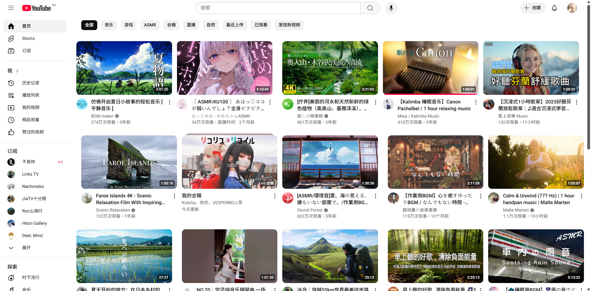Select the 直播 filter chip
The width and height of the screenshot is (591, 291).
(191, 25)
